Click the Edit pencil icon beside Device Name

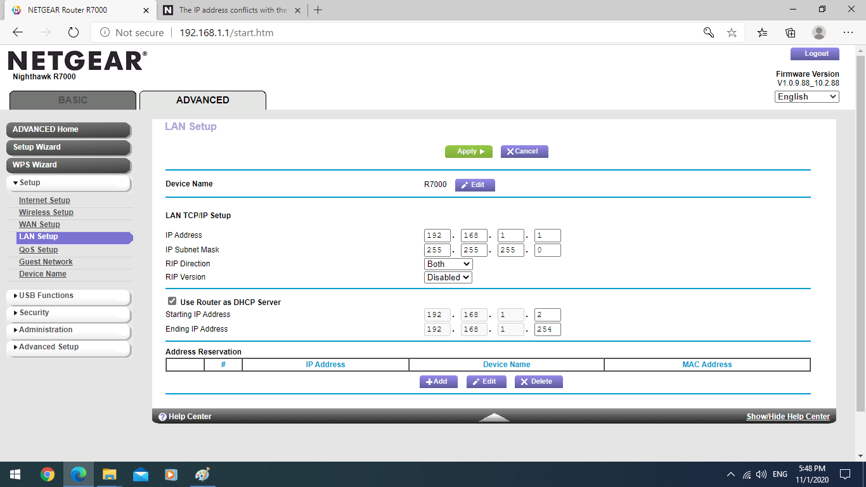[x=463, y=185]
